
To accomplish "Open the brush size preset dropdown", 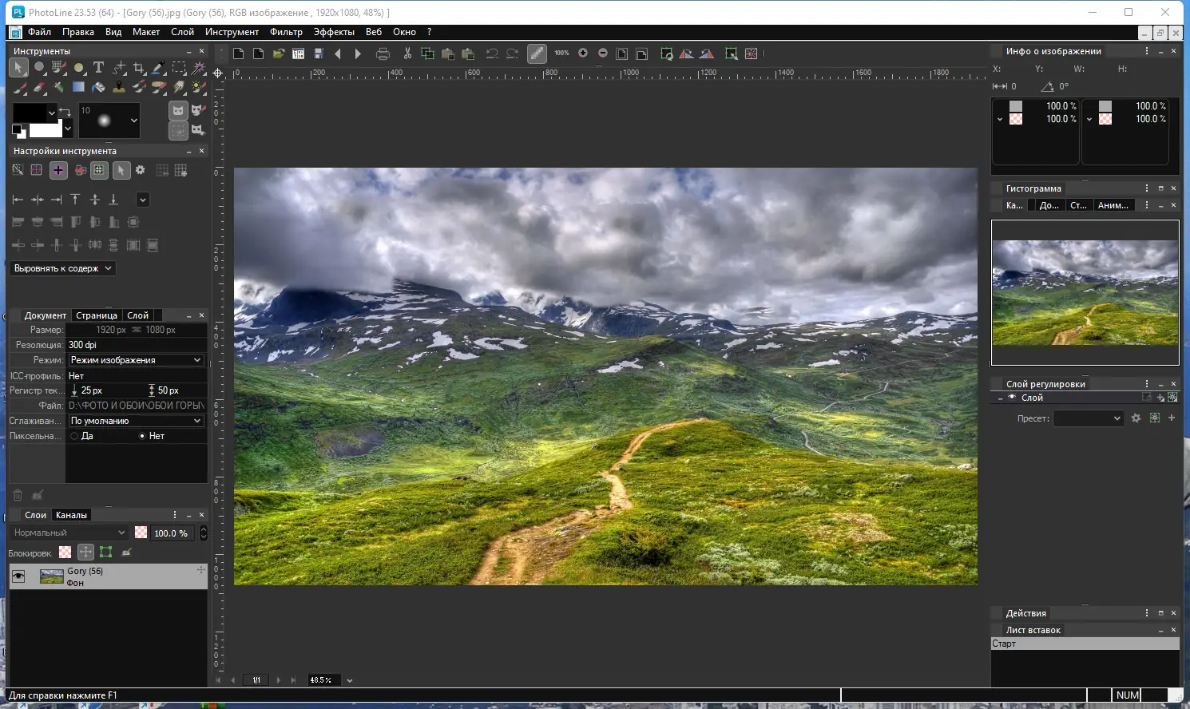I will tap(133, 121).
